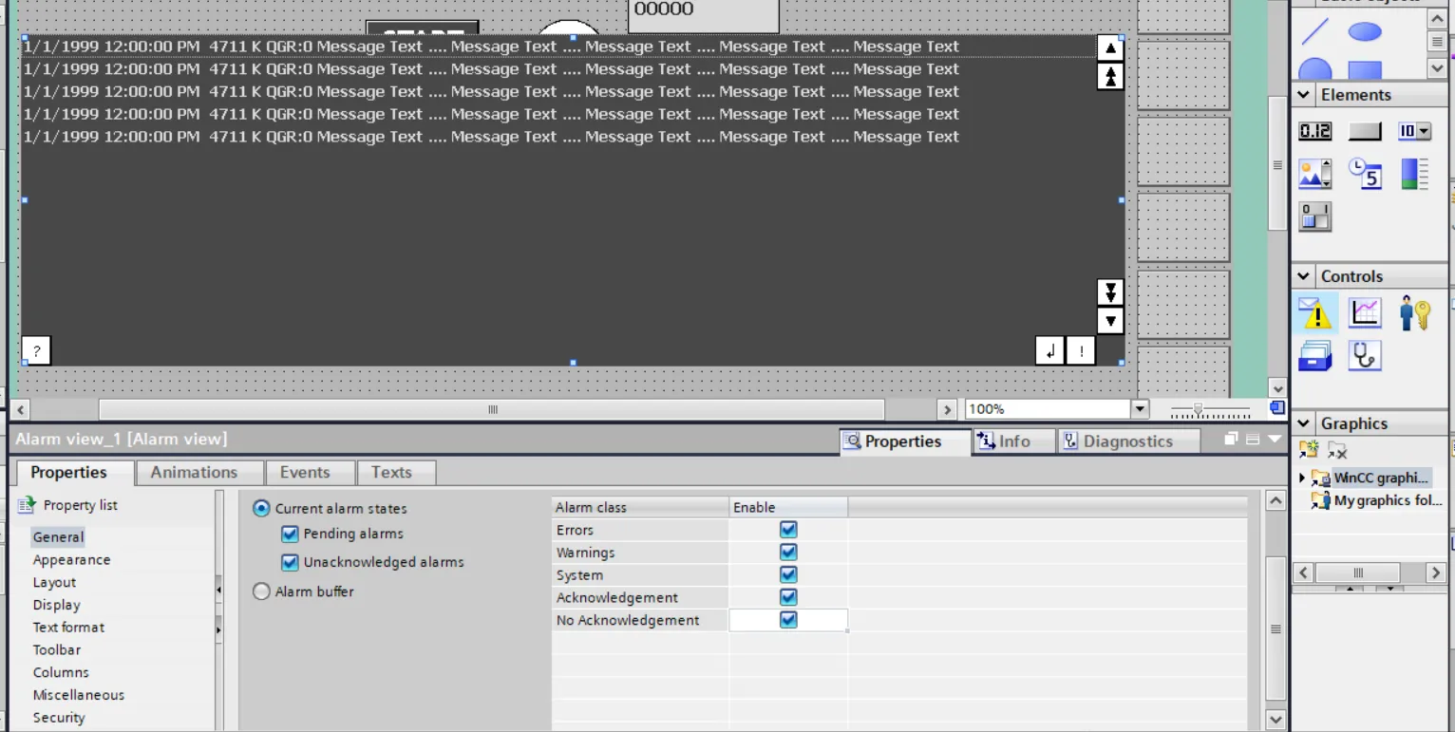This screenshot has height=732, width=1455.
Task: Uncheck No Acknowledgement alarm class checkbox
Action: coord(788,620)
